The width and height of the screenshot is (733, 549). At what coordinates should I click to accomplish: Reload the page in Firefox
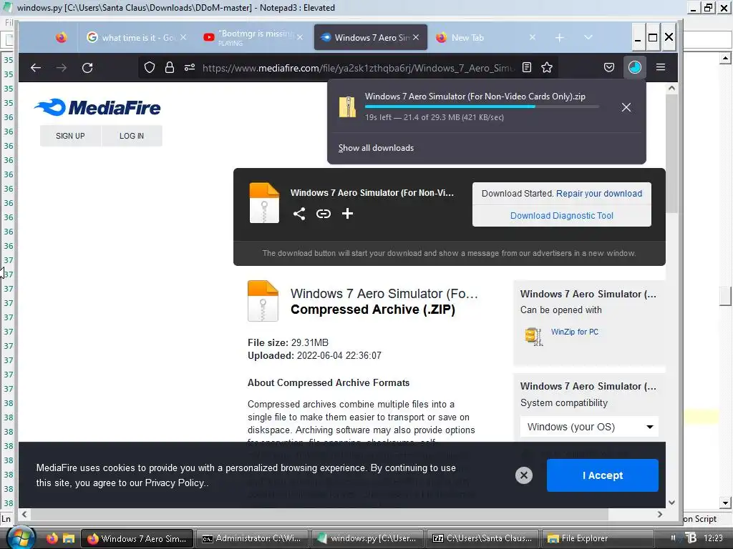coord(87,68)
